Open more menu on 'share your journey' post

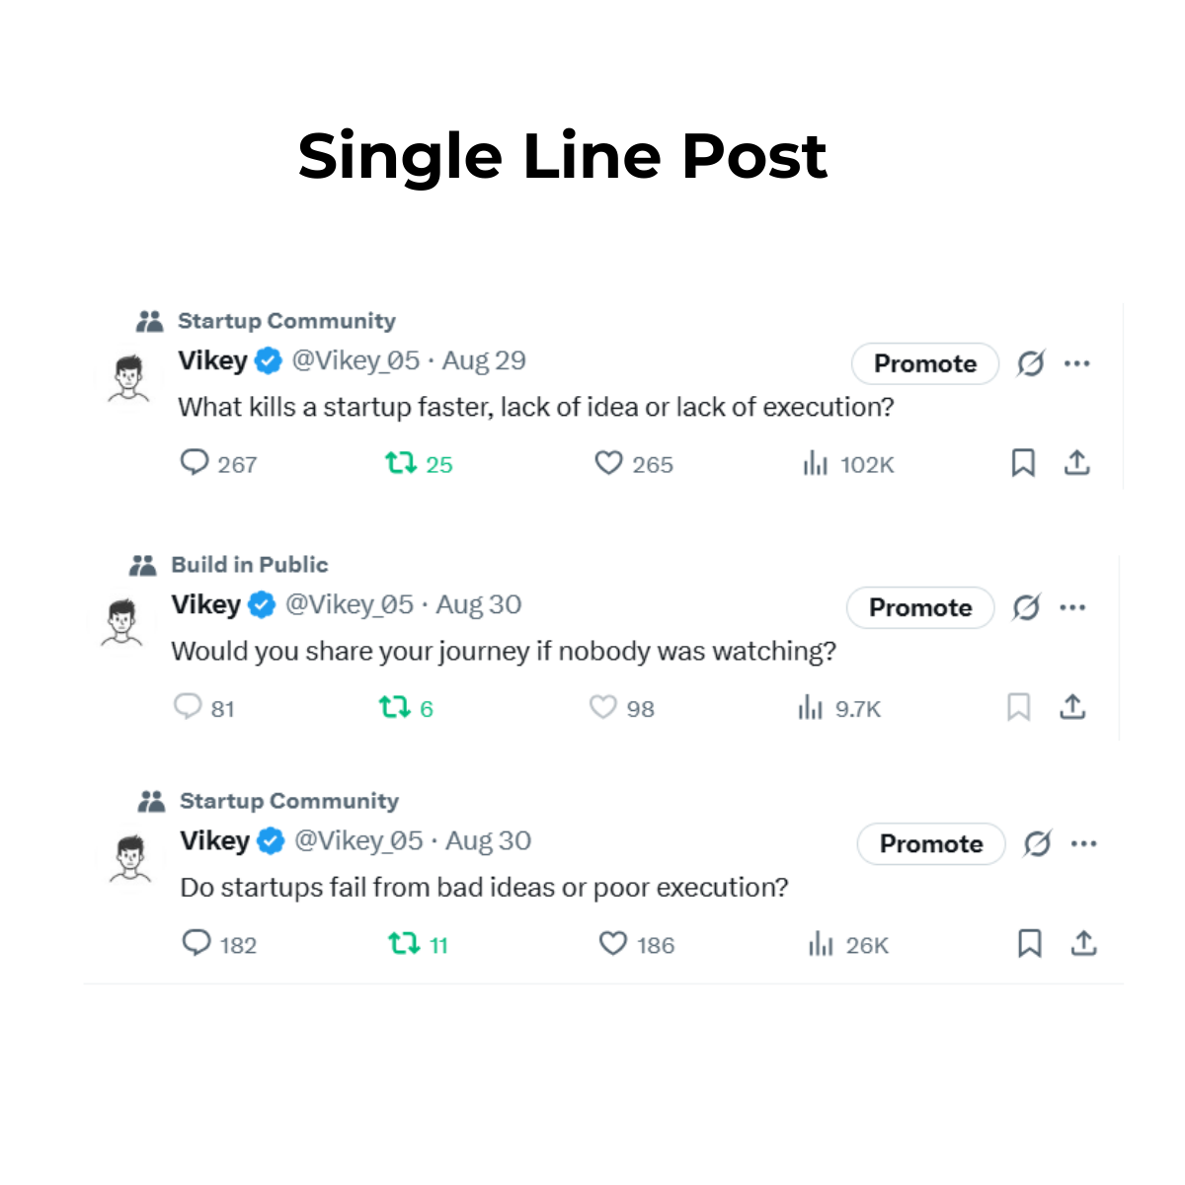(x=1072, y=607)
